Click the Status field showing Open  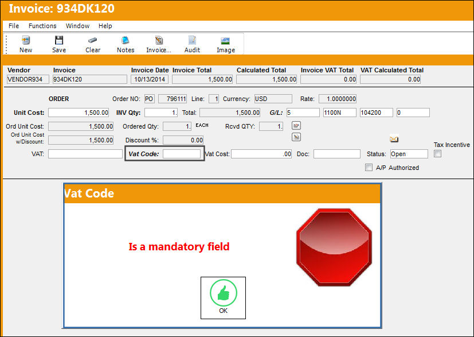click(x=409, y=154)
